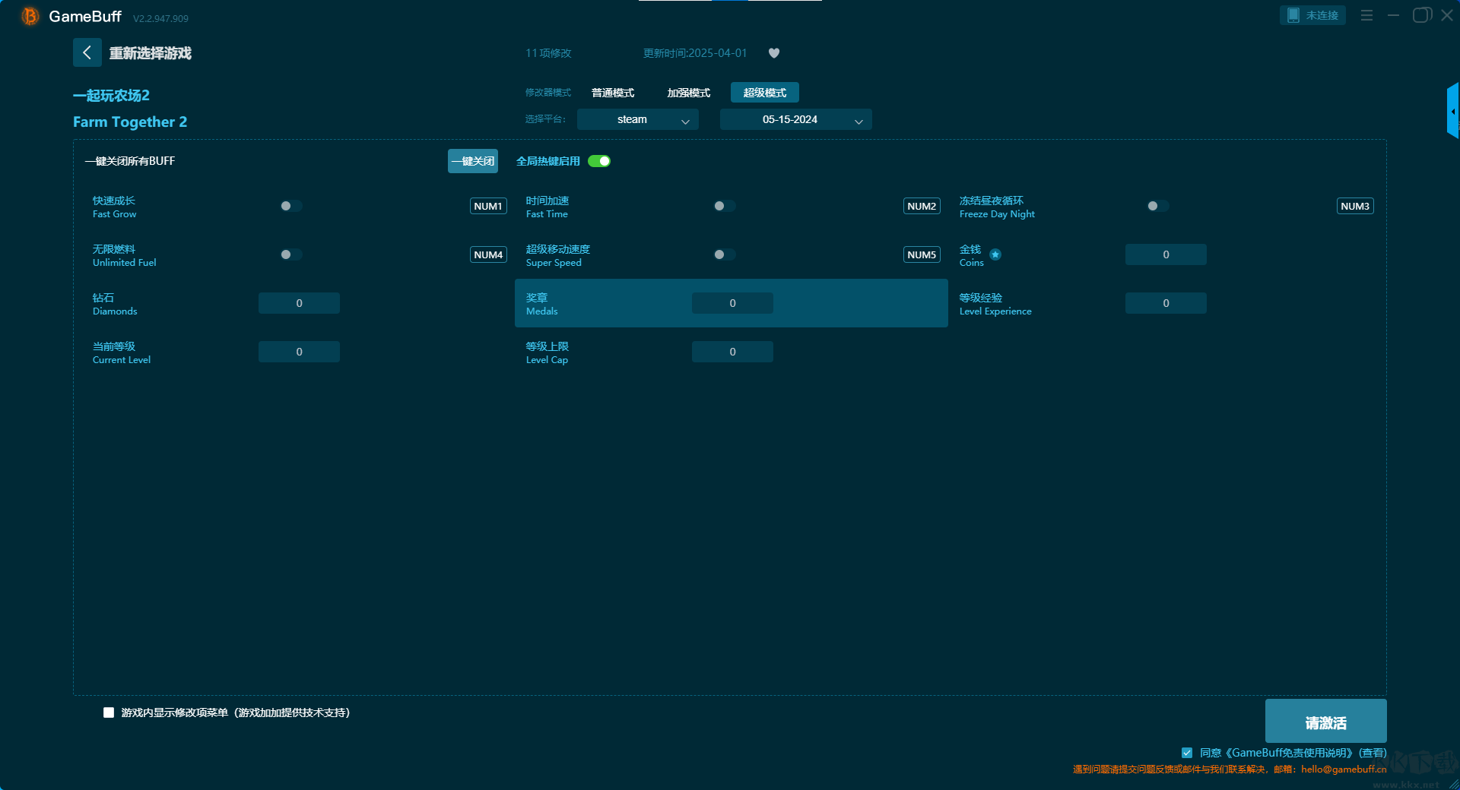Expand the right-side collapsed panel arrow
Viewport: 1460px width, 790px height.
click(1452, 112)
